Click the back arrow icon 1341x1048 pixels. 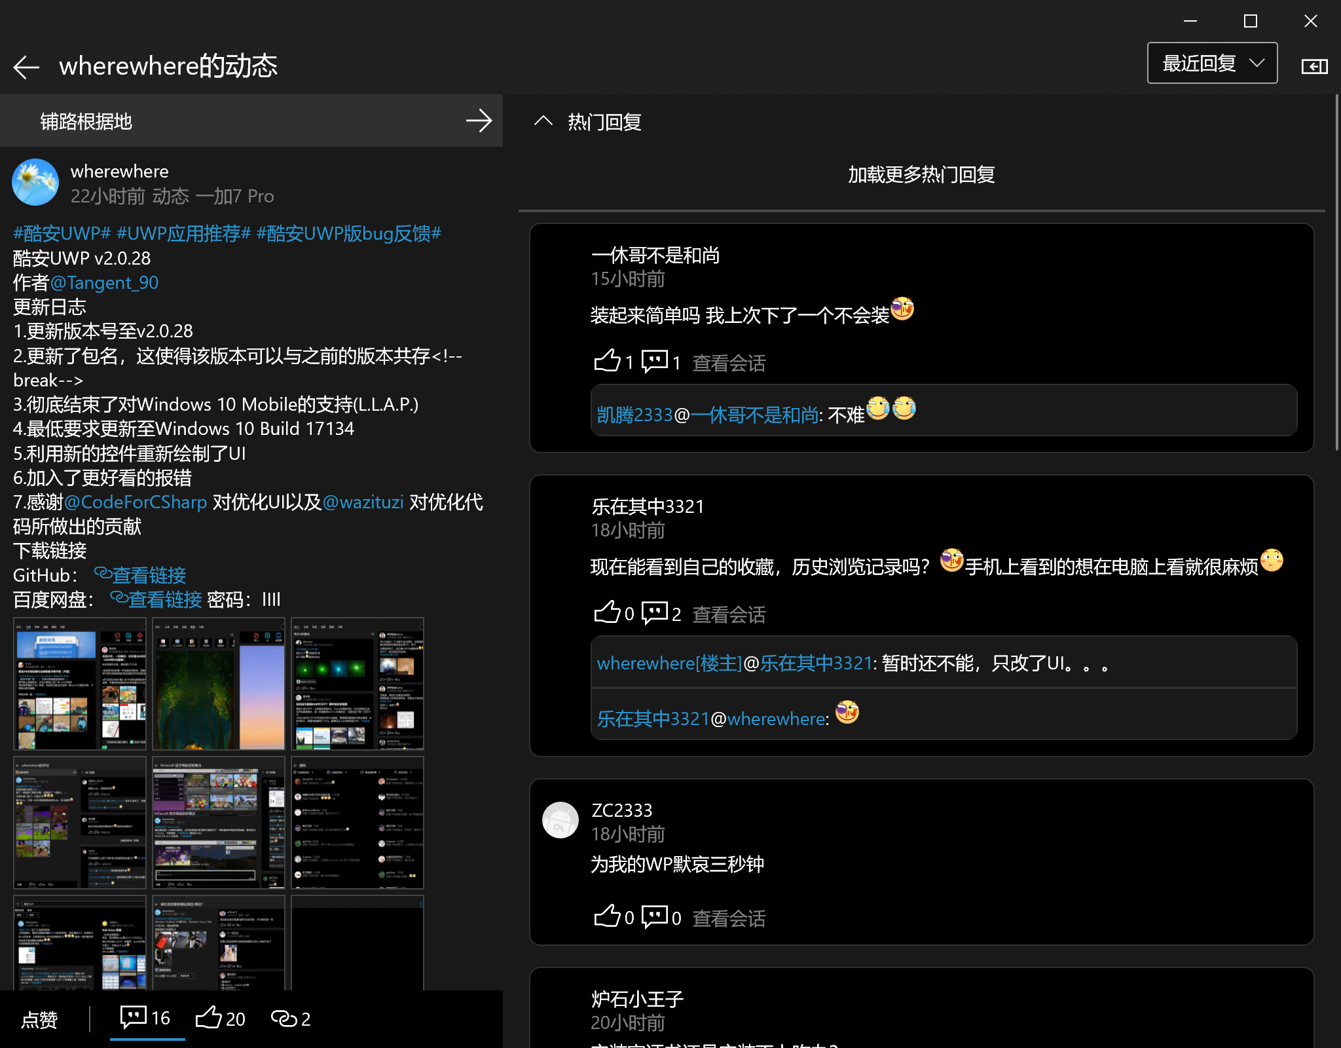(26, 67)
